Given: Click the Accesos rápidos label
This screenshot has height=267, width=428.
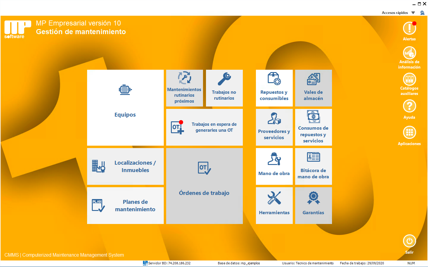Looking at the screenshot, I should [395, 13].
